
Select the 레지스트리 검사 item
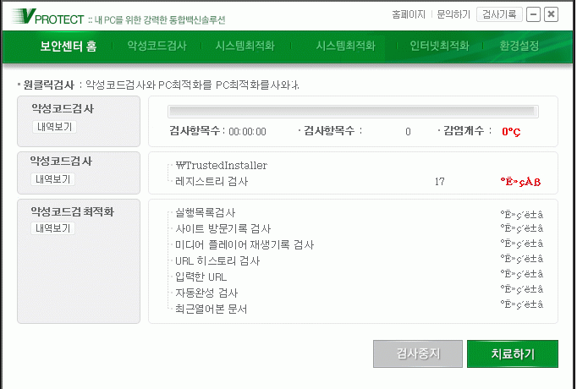[x=212, y=181]
